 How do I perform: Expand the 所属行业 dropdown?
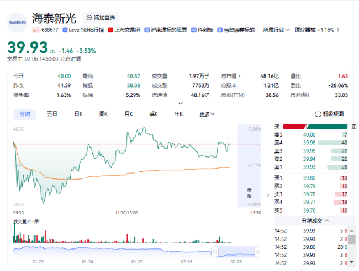[276, 30]
